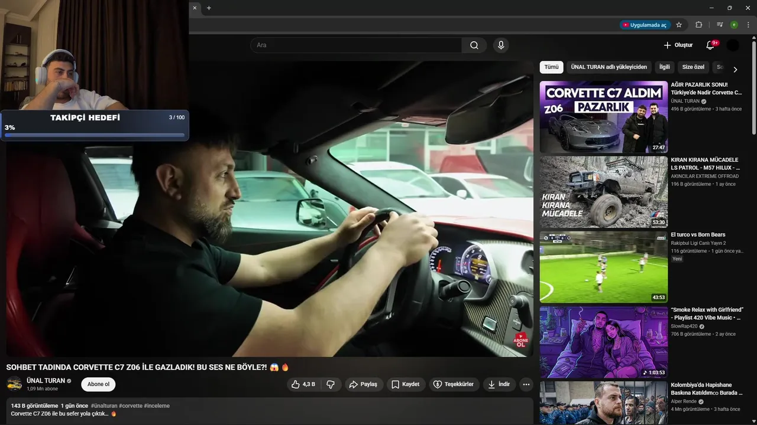Click the TAKİPÇİ HEDEFİ progress bar
This screenshot has width=757, height=425.
(x=95, y=135)
